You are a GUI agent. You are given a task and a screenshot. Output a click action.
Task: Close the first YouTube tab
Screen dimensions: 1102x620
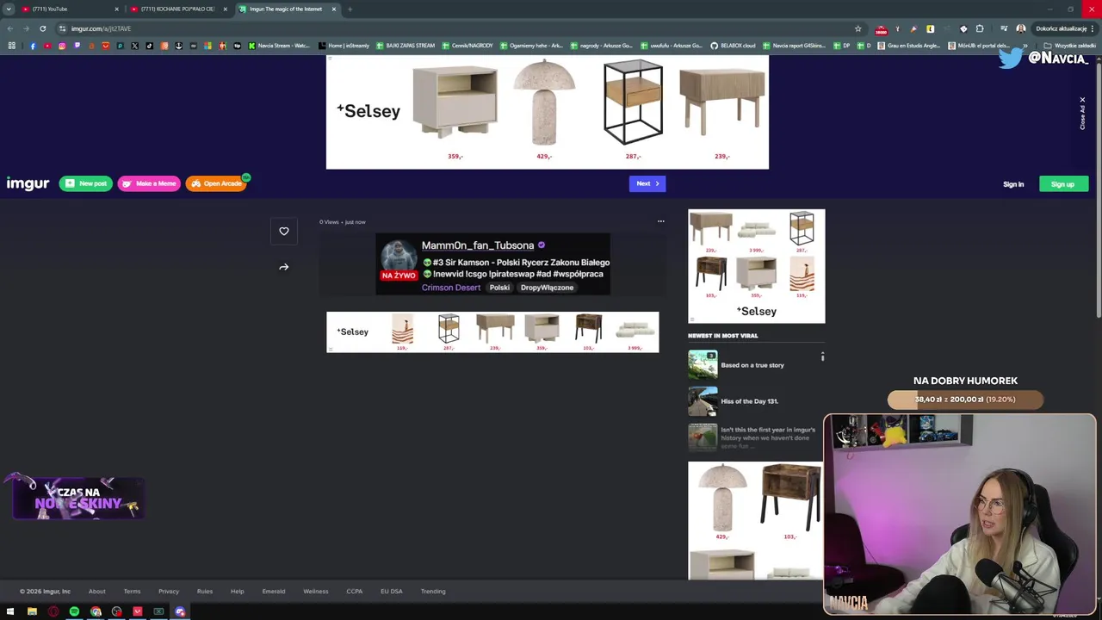116,9
